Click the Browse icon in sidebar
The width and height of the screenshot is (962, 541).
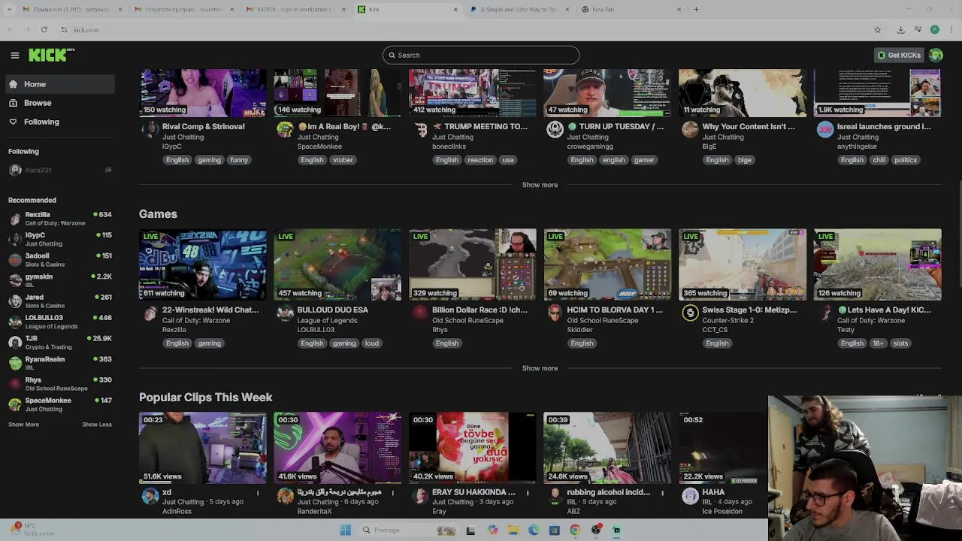13,103
